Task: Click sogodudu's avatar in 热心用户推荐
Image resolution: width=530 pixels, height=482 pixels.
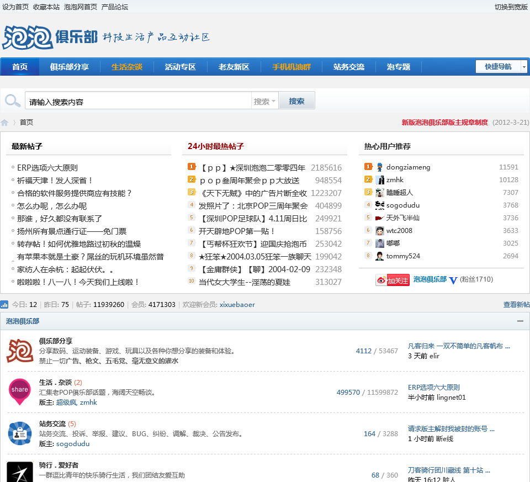Action: (x=380, y=205)
